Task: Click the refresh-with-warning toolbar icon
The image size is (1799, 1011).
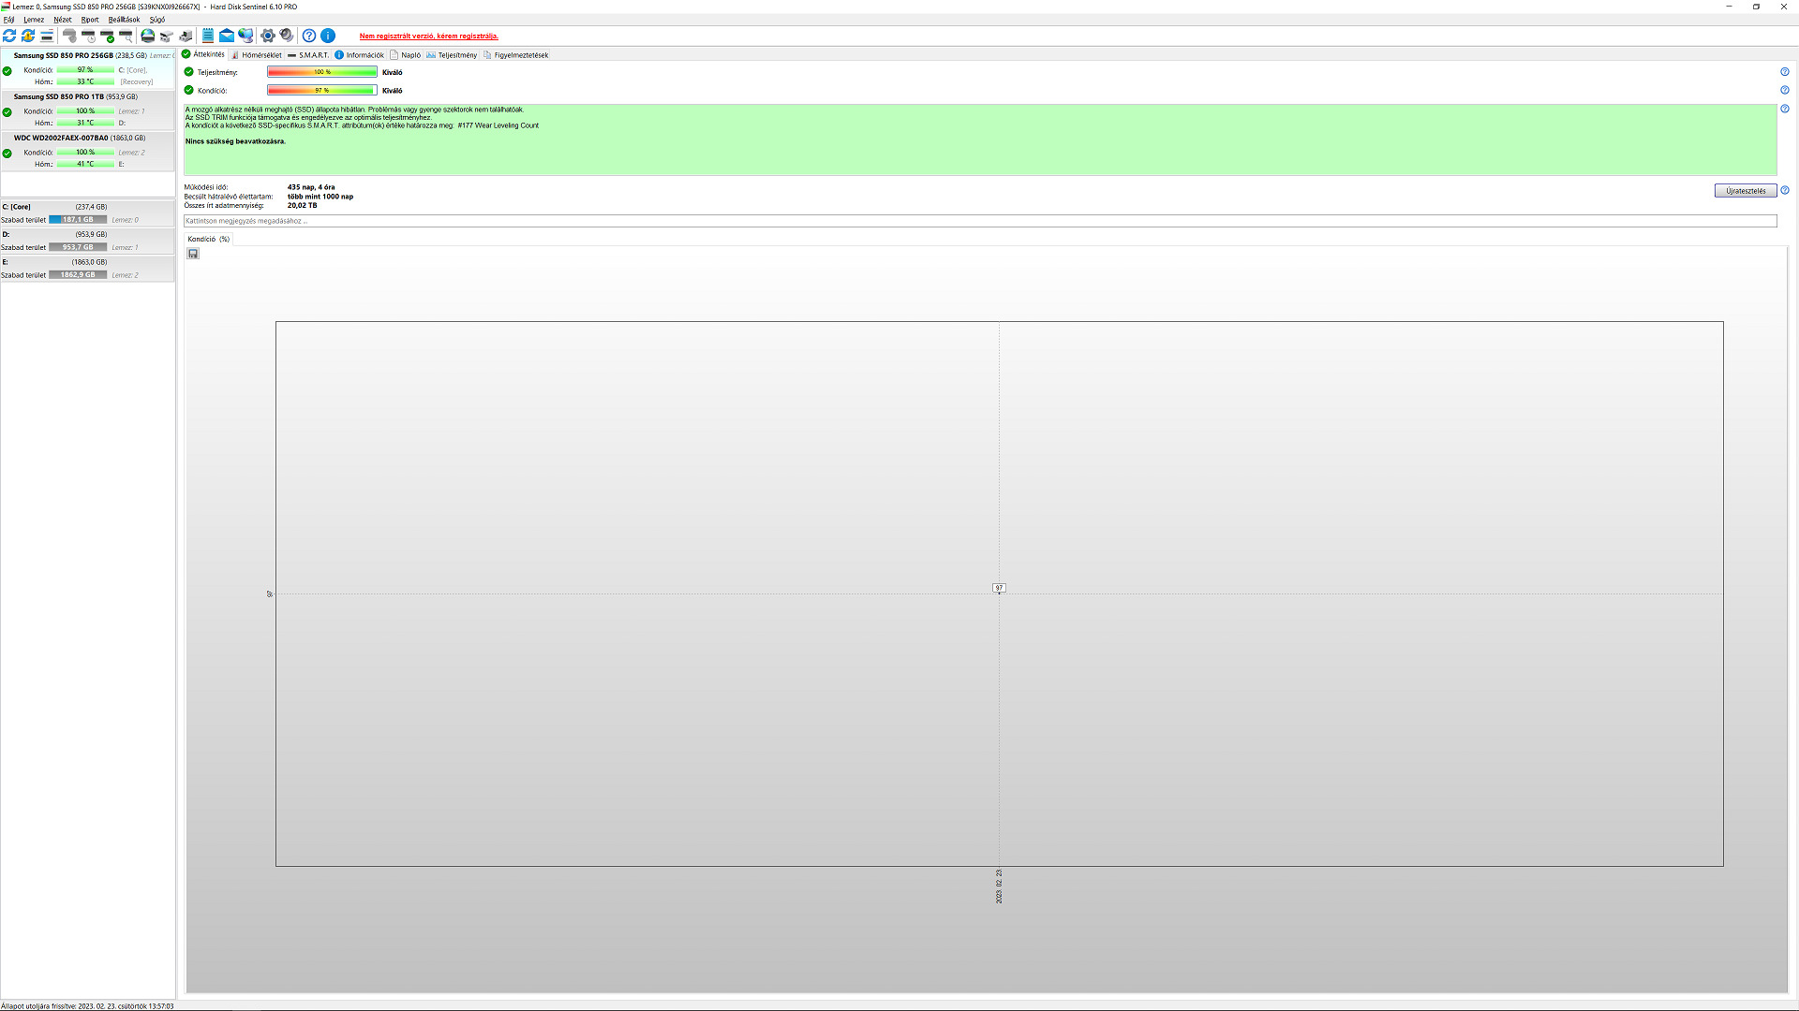Action: [x=28, y=36]
